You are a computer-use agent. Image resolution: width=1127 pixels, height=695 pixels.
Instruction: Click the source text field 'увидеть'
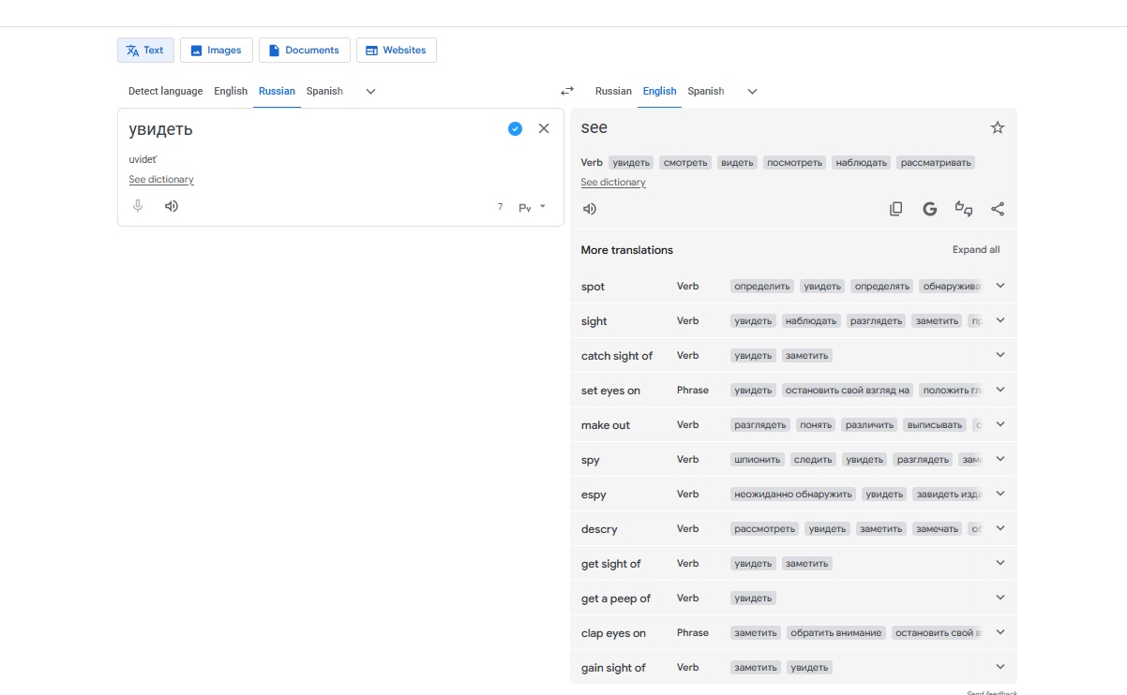160,129
